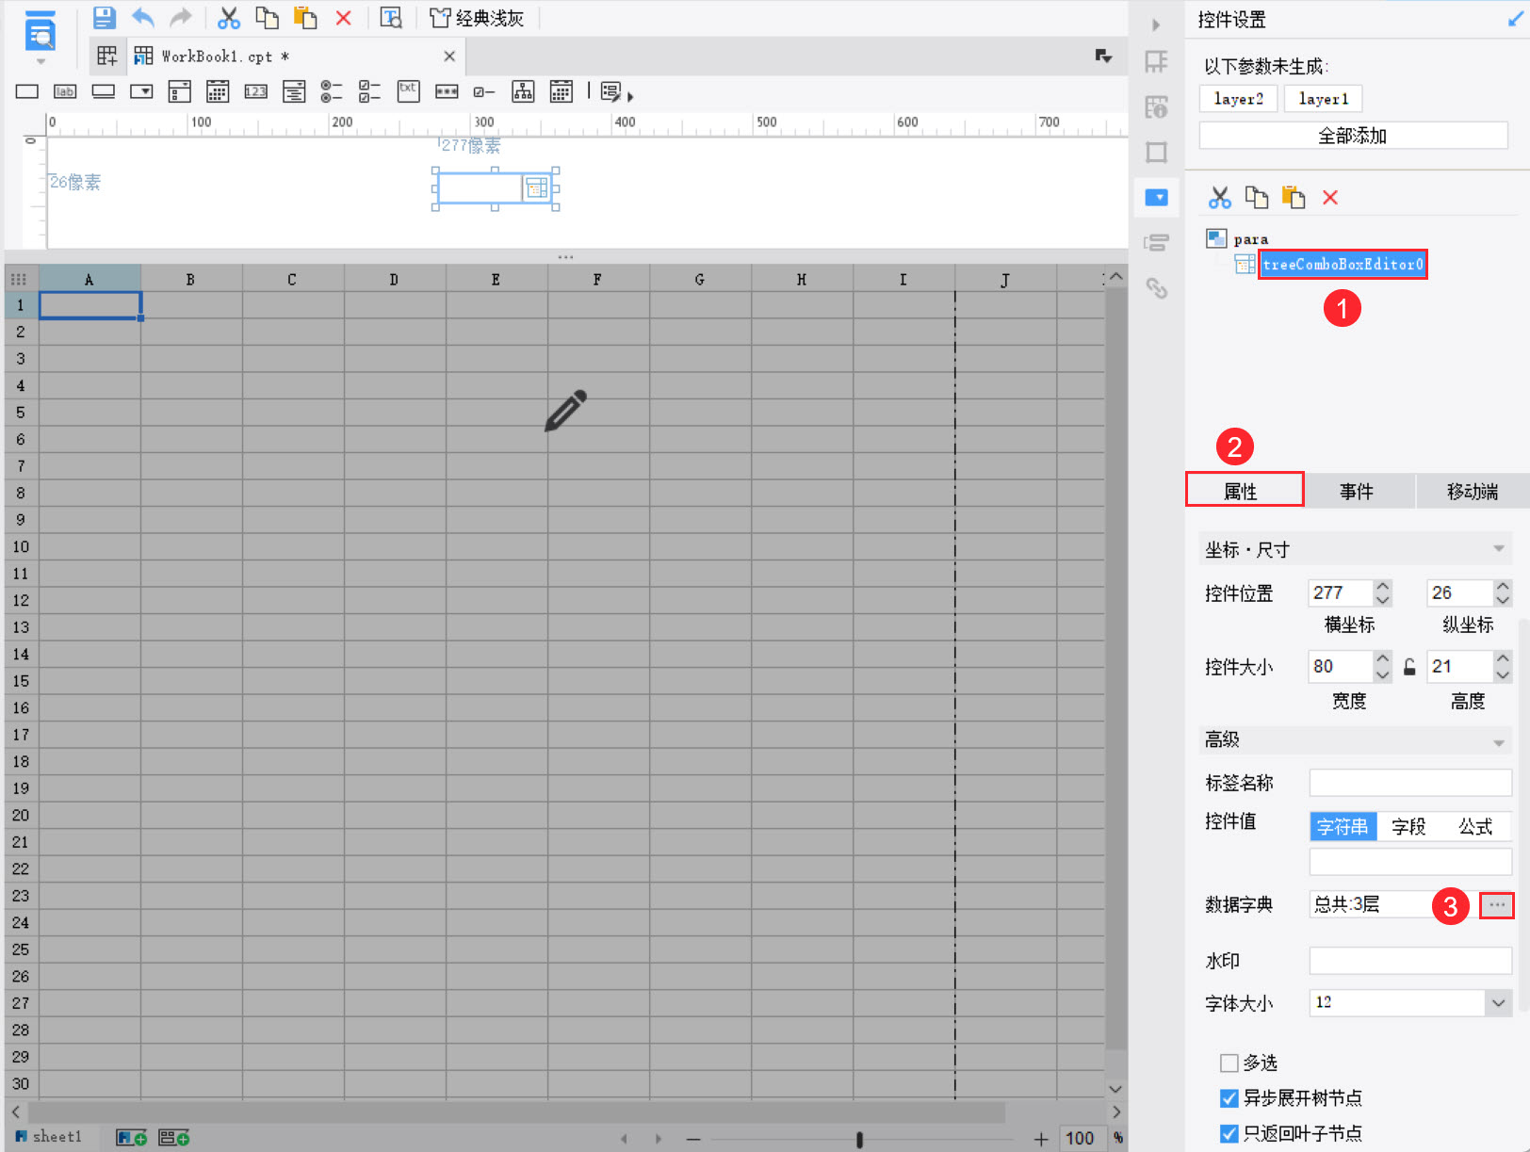The width and height of the screenshot is (1530, 1152).
Task: Click the report preview icon at top left
Action: pos(40,30)
